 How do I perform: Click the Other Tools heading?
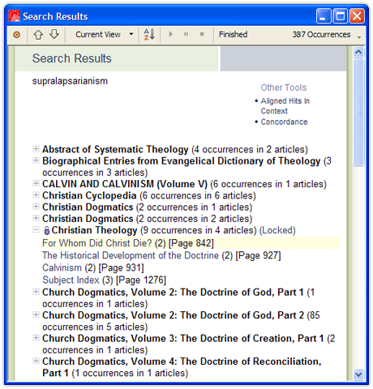284,88
